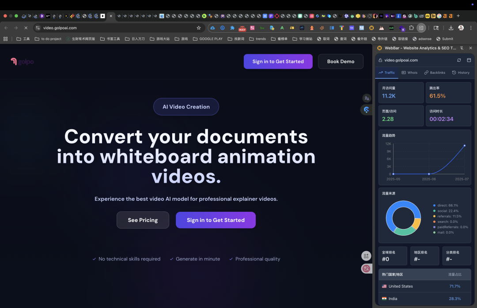Click the media search icon in toolbar

[436, 28]
